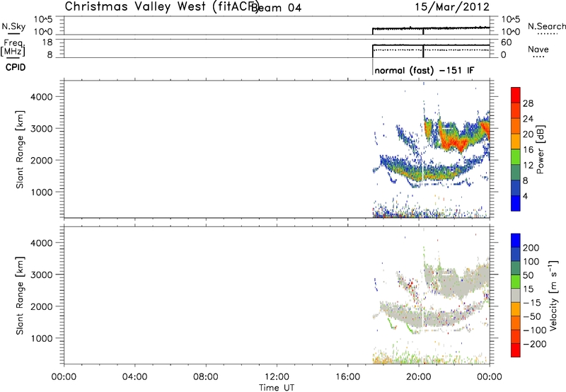566x392 pixels.
Task: Pick the orange 20–24 dB Power color segment
Action: click(516, 126)
